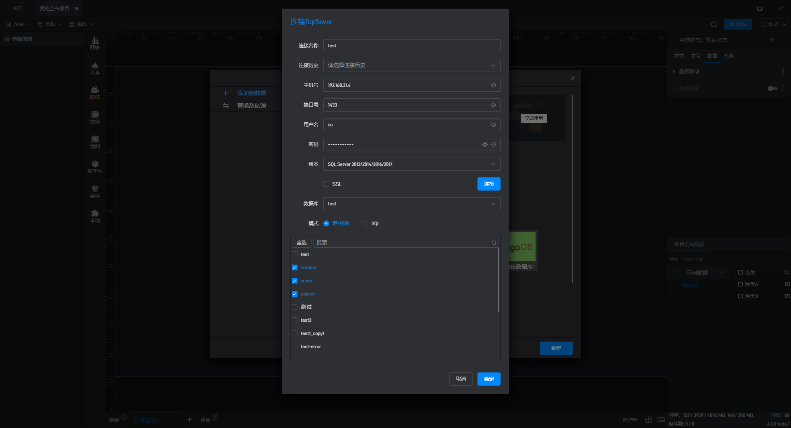This screenshot has height=428, width=791.
Task: Open the 图表 chart components icon
Action: (x=95, y=43)
